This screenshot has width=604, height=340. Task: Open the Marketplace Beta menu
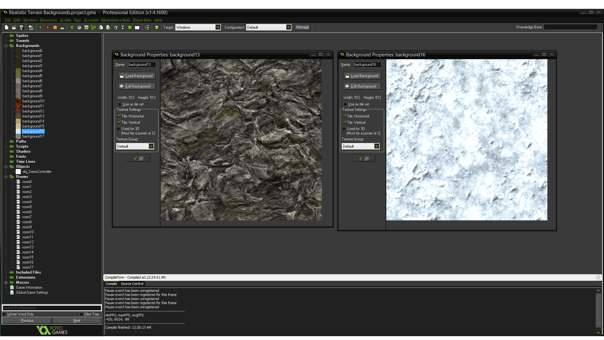click(x=115, y=20)
